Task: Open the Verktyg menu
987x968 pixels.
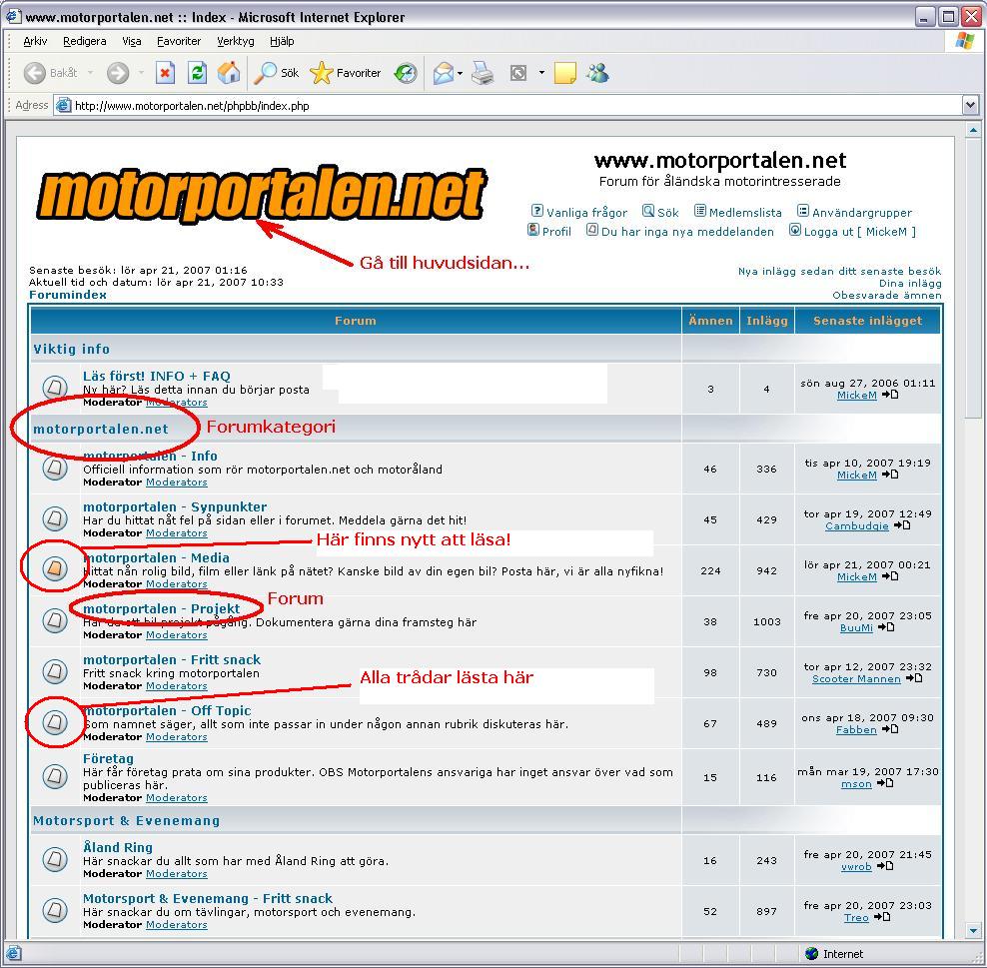Action: click(x=236, y=42)
